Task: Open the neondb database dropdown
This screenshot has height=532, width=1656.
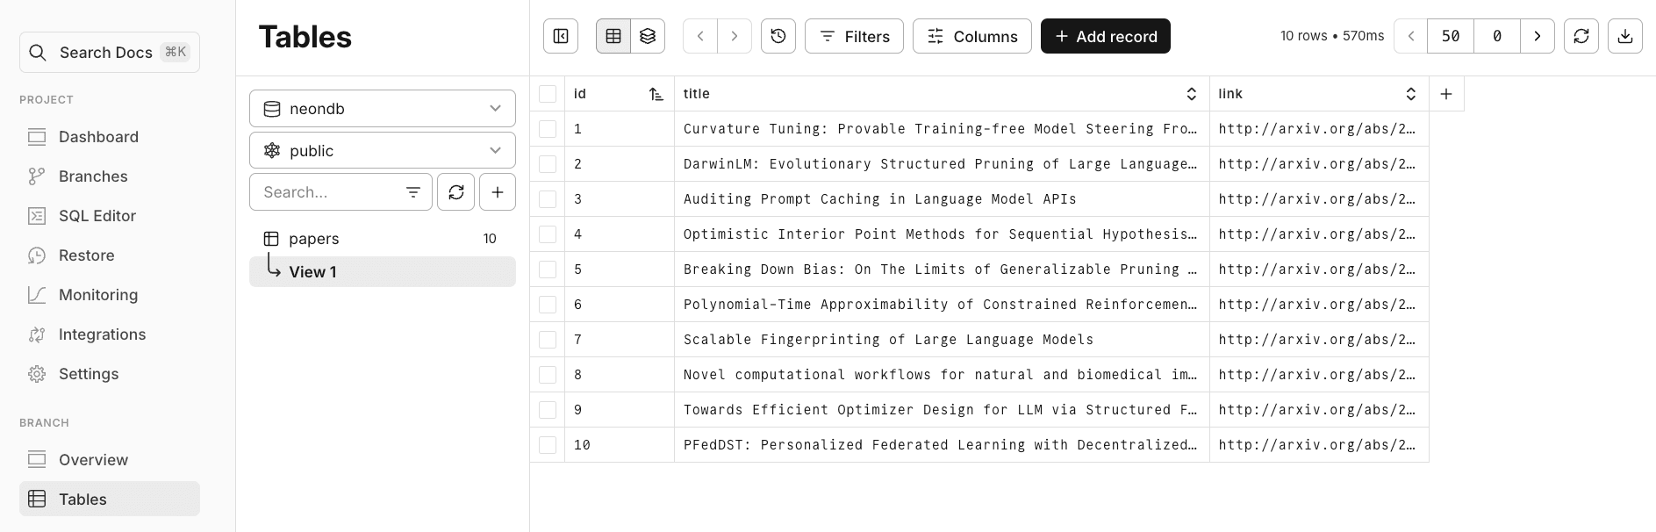Action: [x=383, y=109]
